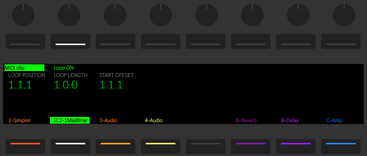Select the MIDI clip highlighted label

pos(24,68)
